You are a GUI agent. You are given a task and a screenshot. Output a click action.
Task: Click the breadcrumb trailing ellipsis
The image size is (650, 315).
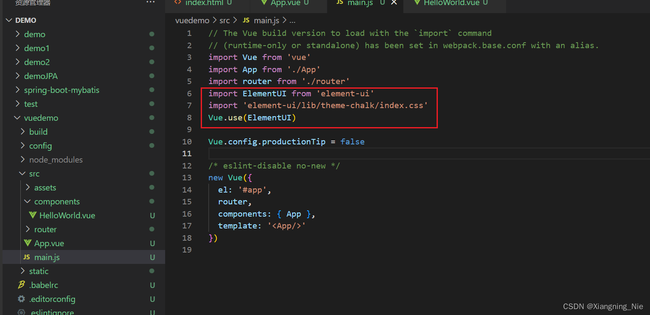point(292,20)
